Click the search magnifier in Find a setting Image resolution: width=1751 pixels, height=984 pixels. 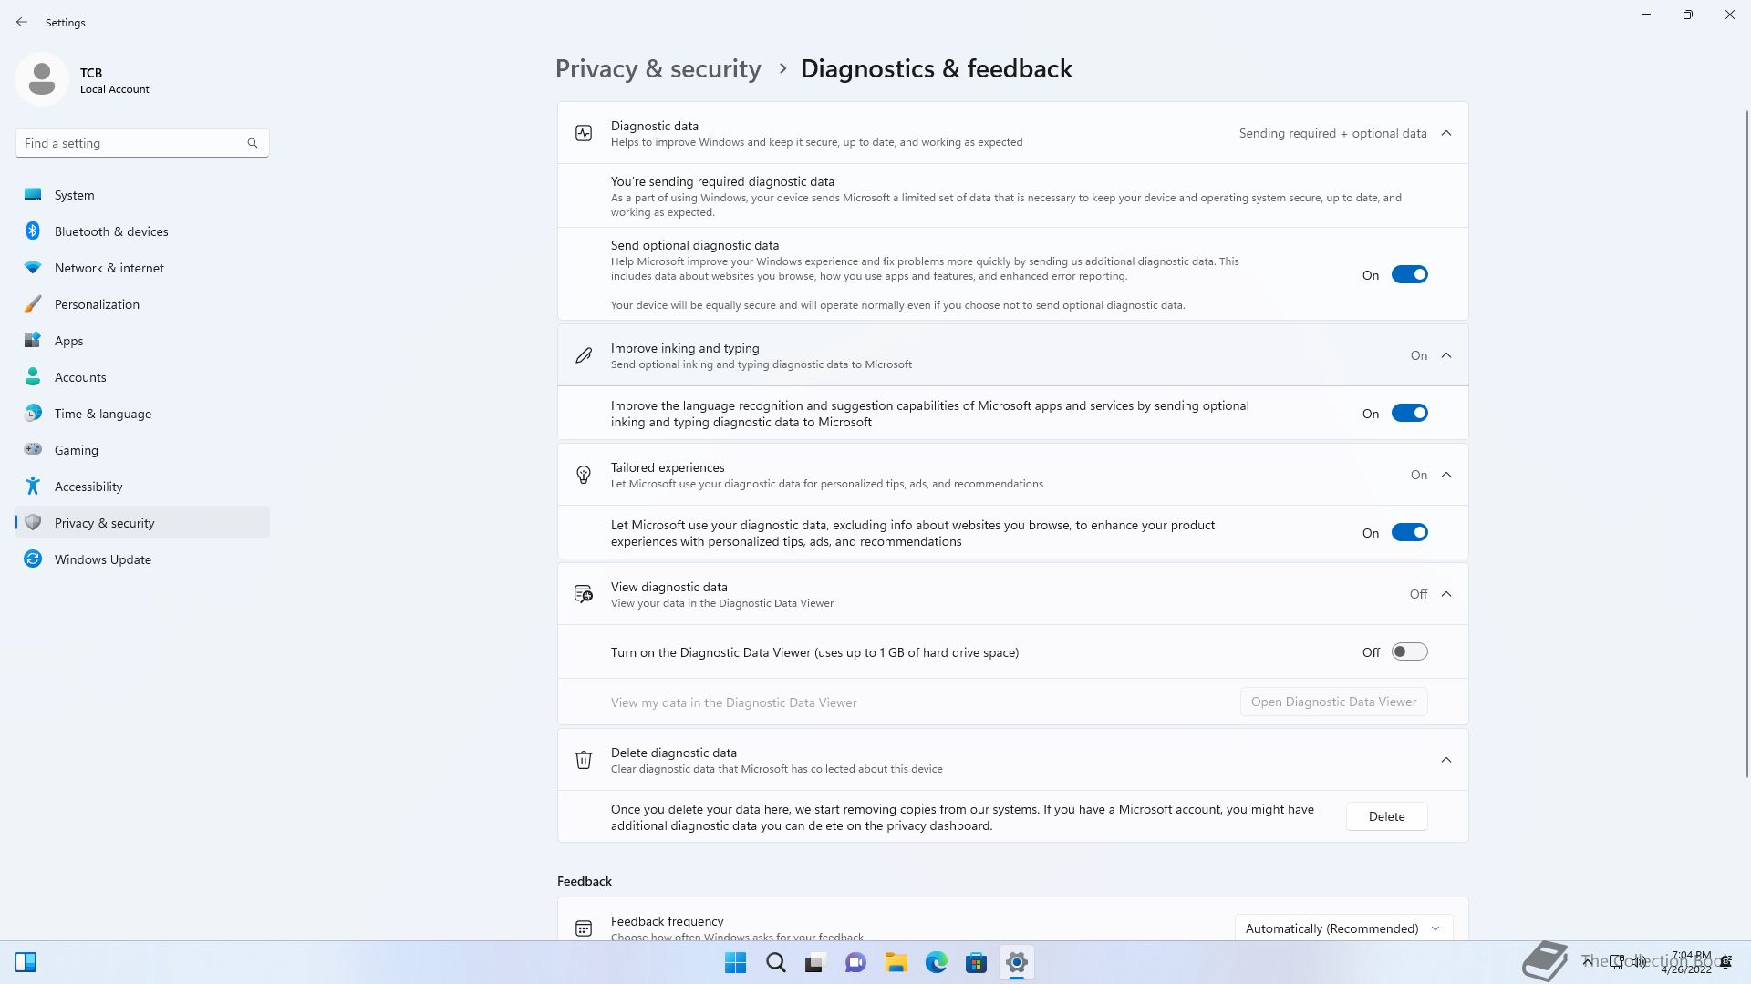pos(253,143)
